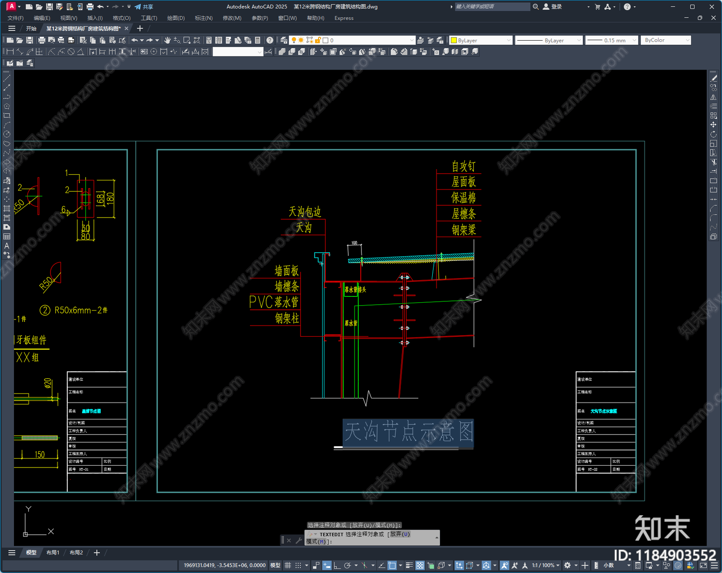Click the Pan hand tool icon
Screen dimensions: 722x573
tap(167, 40)
